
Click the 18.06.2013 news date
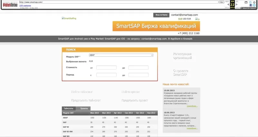[169, 112]
